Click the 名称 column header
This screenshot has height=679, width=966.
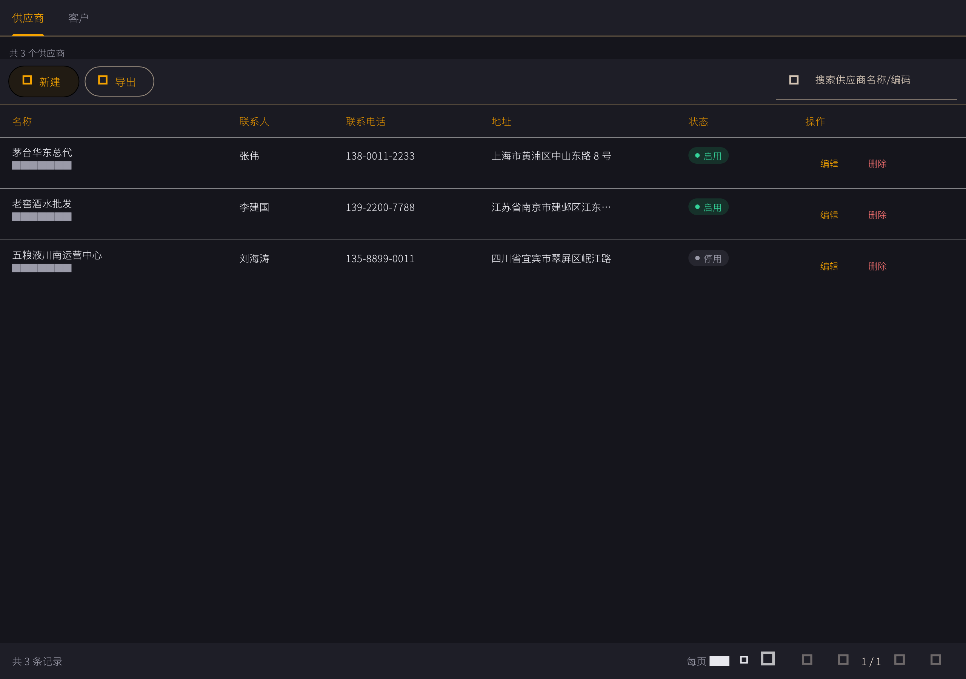(x=22, y=121)
